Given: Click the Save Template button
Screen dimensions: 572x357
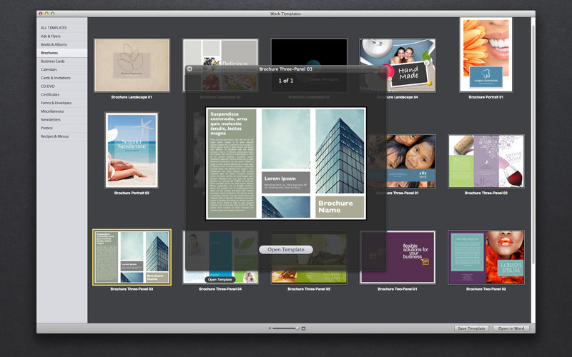Looking at the screenshot, I should 471,328.
